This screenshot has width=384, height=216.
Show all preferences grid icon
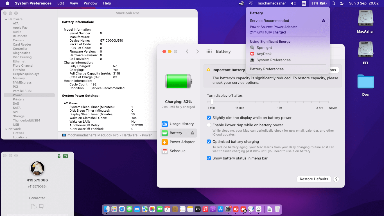point(209,51)
